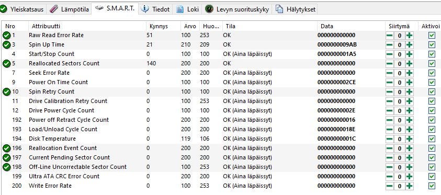Toggle Aktivoi checkbox for Seek Error Rate

tap(432, 73)
